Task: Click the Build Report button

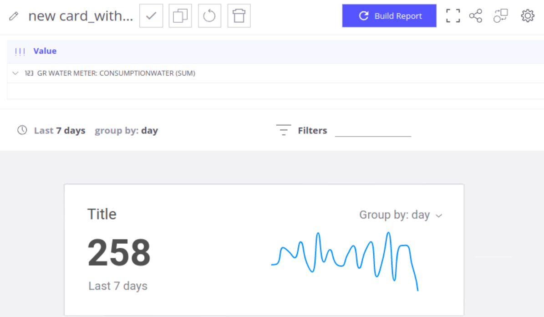Action: [389, 16]
